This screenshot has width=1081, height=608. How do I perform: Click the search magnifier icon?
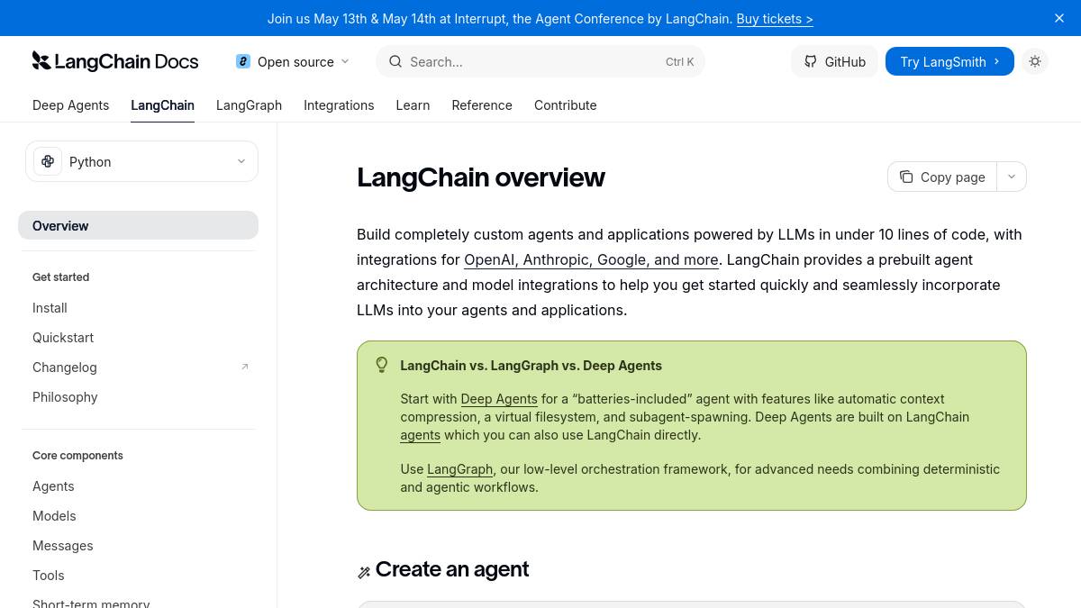coord(395,61)
